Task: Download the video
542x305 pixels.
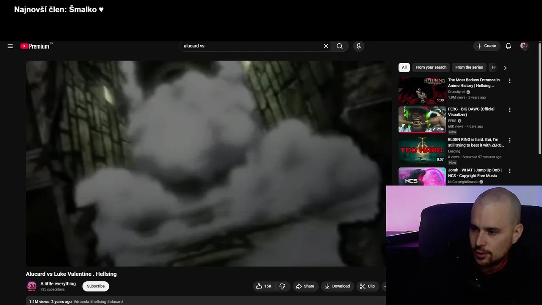Action: point(337,286)
